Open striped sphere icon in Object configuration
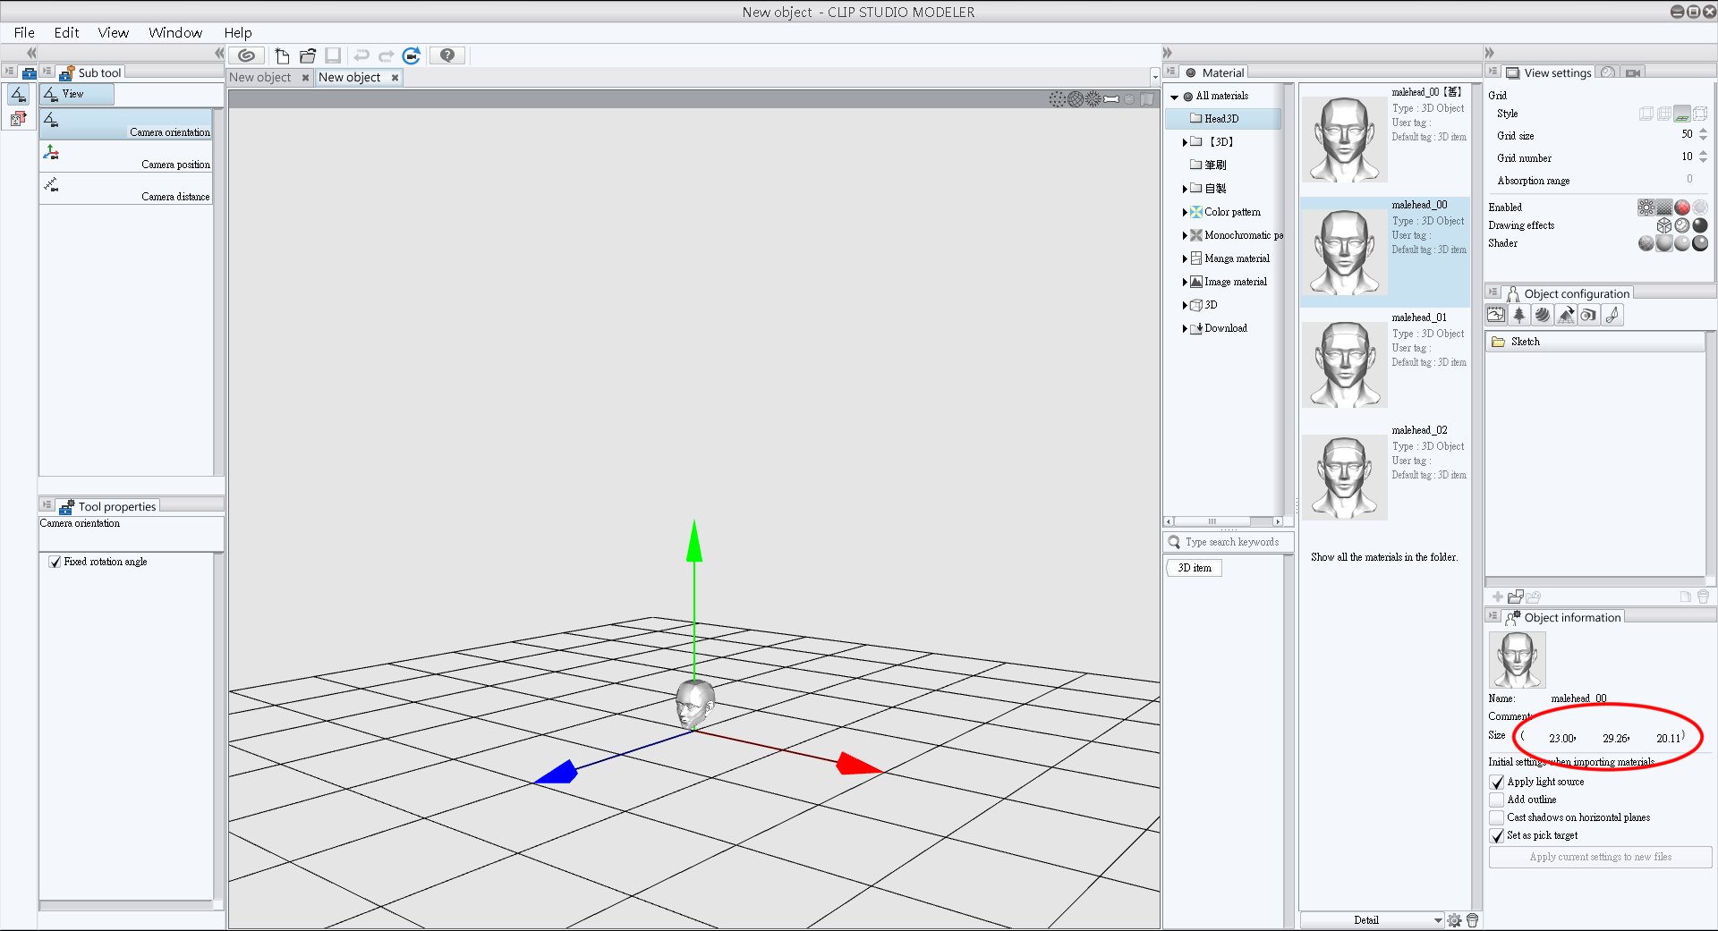This screenshot has height=931, width=1718. point(1542,315)
